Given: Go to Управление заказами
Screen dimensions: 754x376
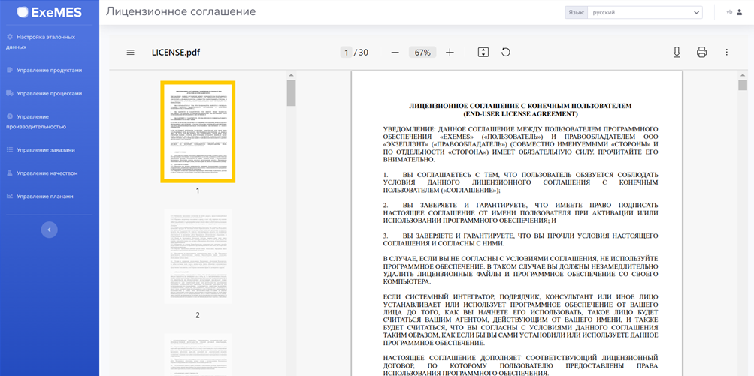Looking at the screenshot, I should tap(45, 149).
